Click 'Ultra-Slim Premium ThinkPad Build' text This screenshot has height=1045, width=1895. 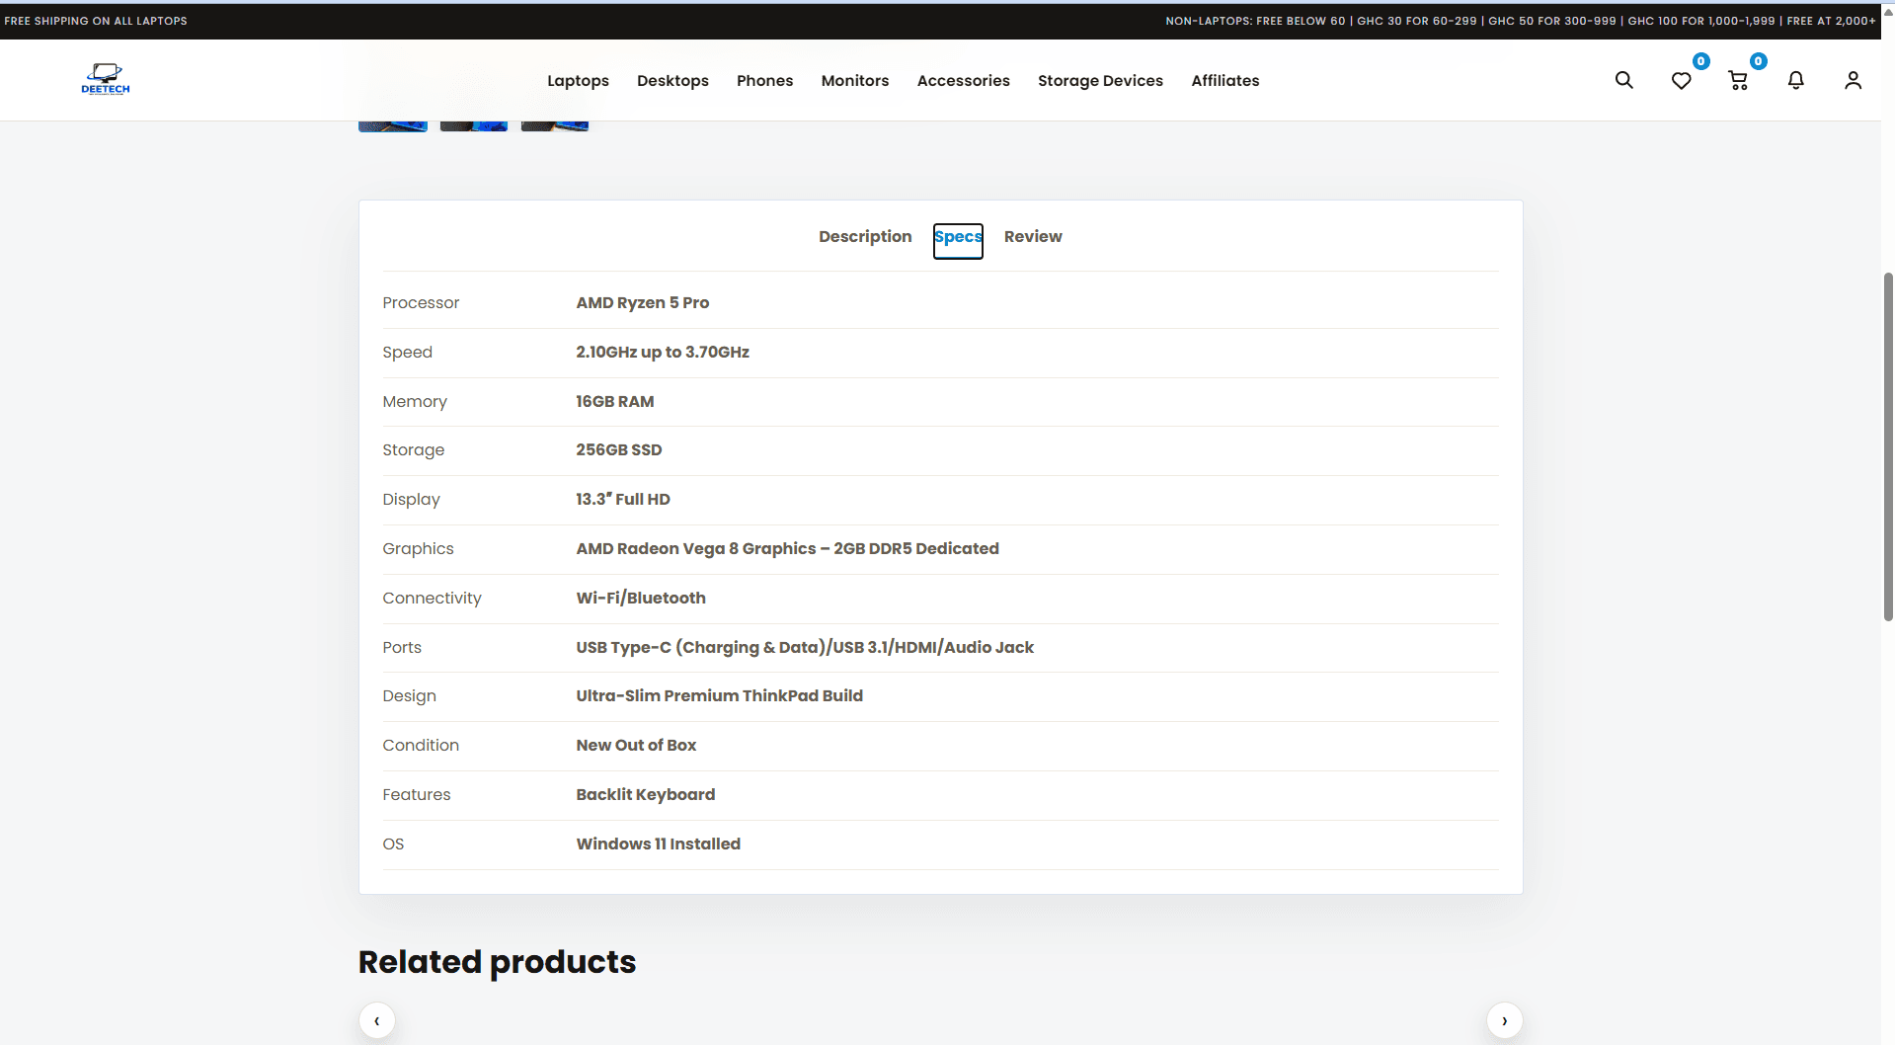pos(720,695)
